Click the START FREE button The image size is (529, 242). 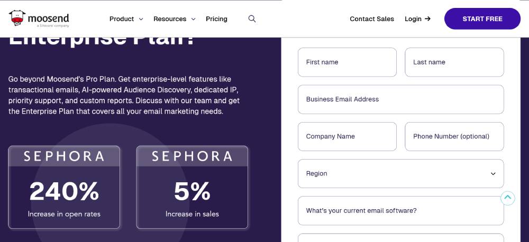(x=482, y=19)
